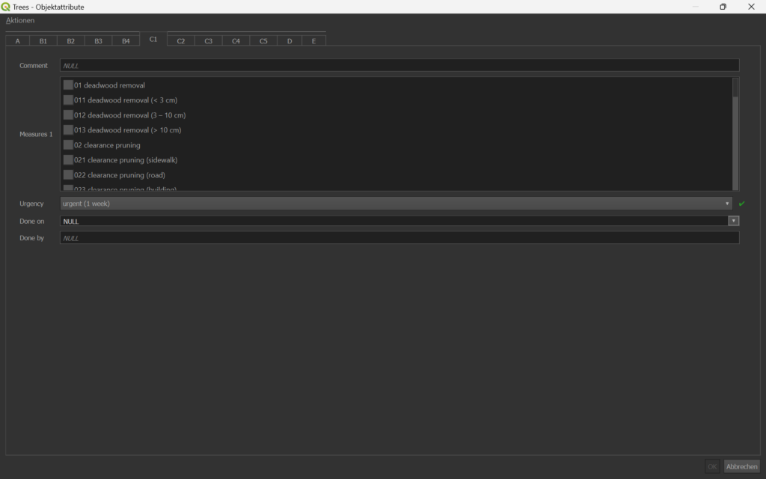Expand the 'Done on' date picker arrow
The image size is (766, 479).
pyautogui.click(x=734, y=221)
